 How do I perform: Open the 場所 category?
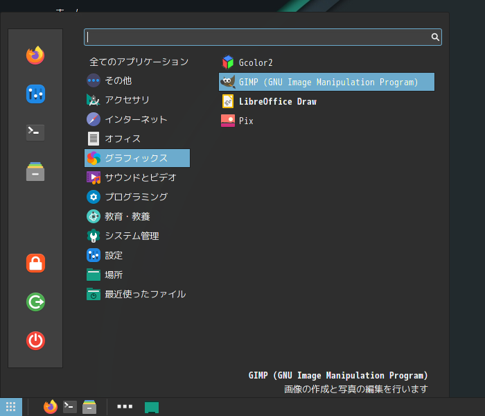[137, 275]
